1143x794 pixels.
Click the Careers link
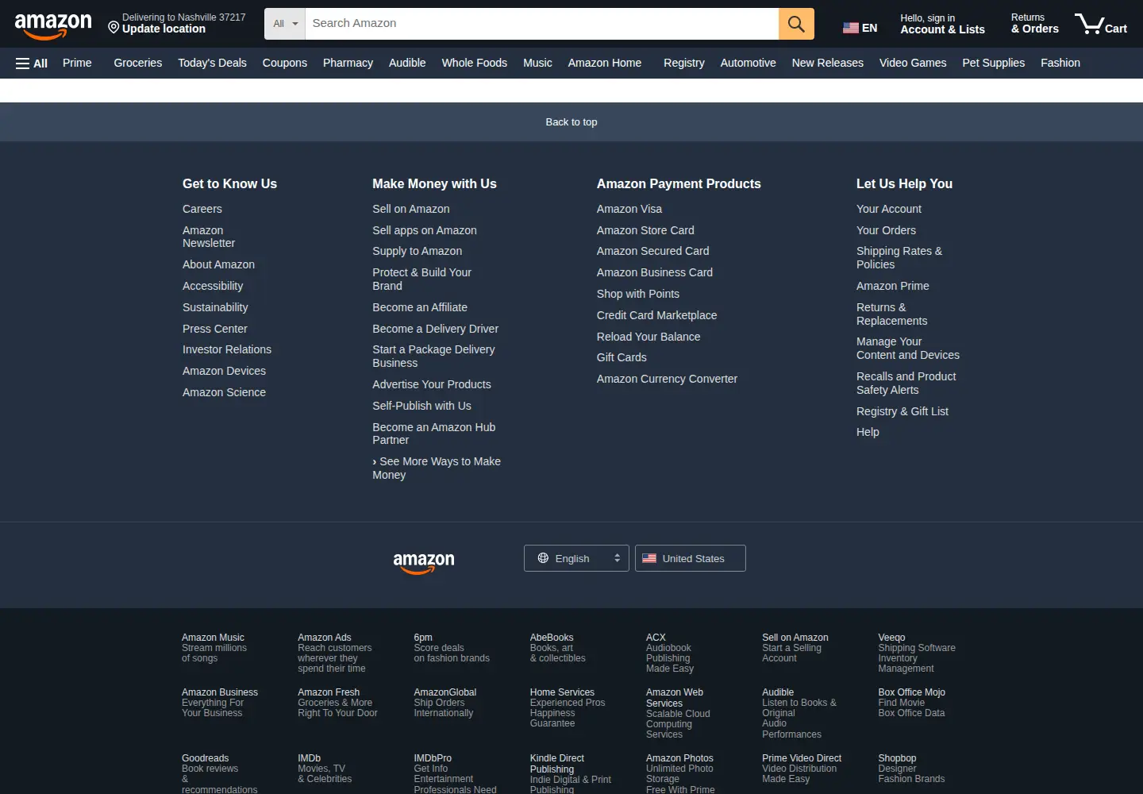tap(202, 209)
